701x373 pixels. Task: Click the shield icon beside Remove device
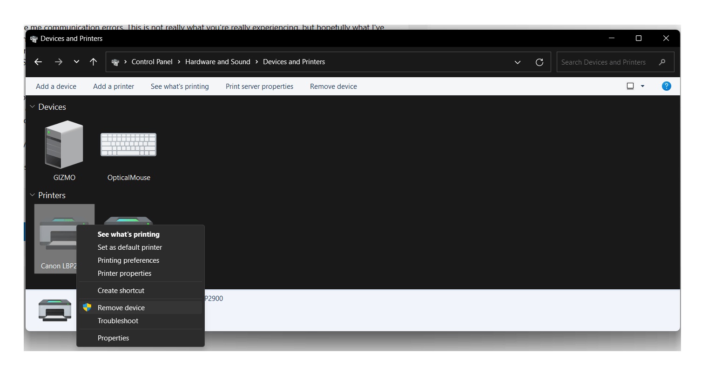pyautogui.click(x=87, y=307)
